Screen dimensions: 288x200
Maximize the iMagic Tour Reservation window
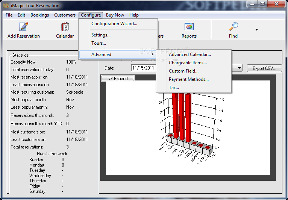(263, 4)
